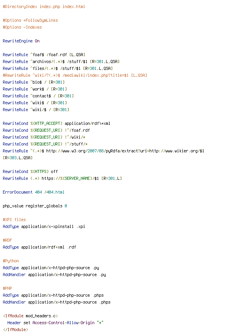The height and width of the screenshot is (336, 229).
Task: Click the commented mediawiki RewriteRule
Action: pos(75,75)
